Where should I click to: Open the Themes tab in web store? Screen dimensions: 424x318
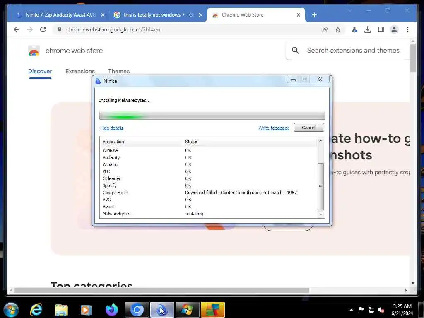point(119,71)
